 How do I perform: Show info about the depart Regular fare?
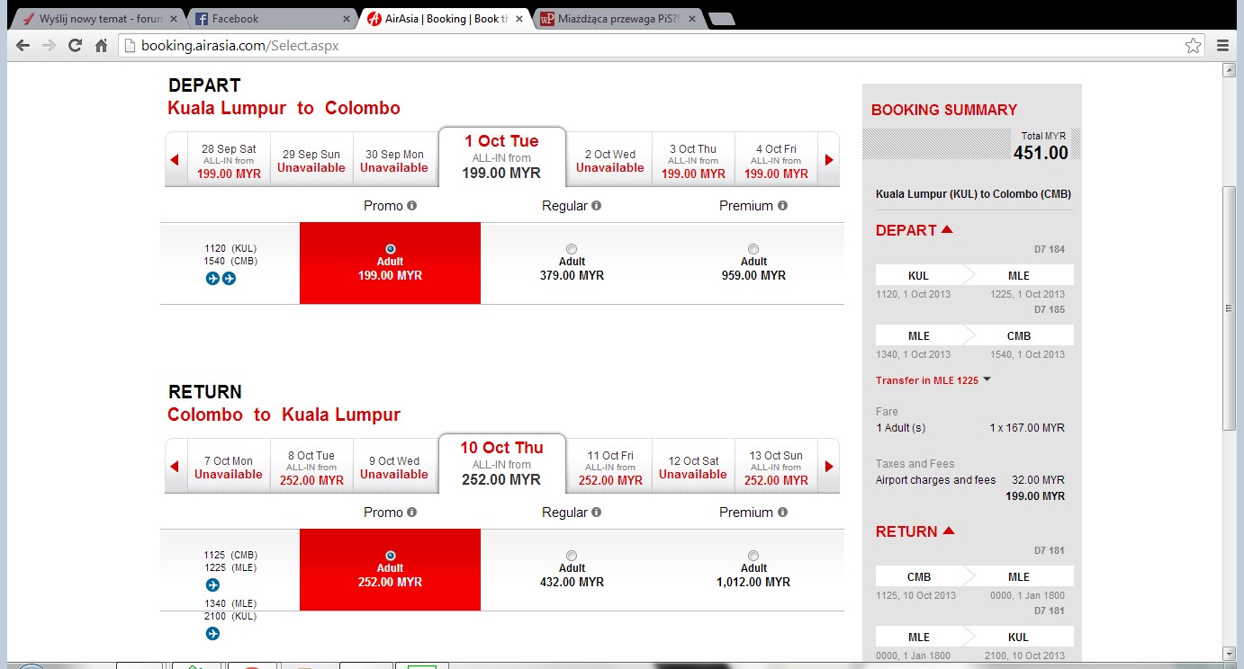click(596, 206)
